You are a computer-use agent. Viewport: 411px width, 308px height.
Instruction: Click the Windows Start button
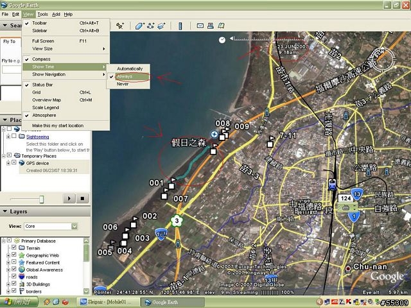(19, 302)
